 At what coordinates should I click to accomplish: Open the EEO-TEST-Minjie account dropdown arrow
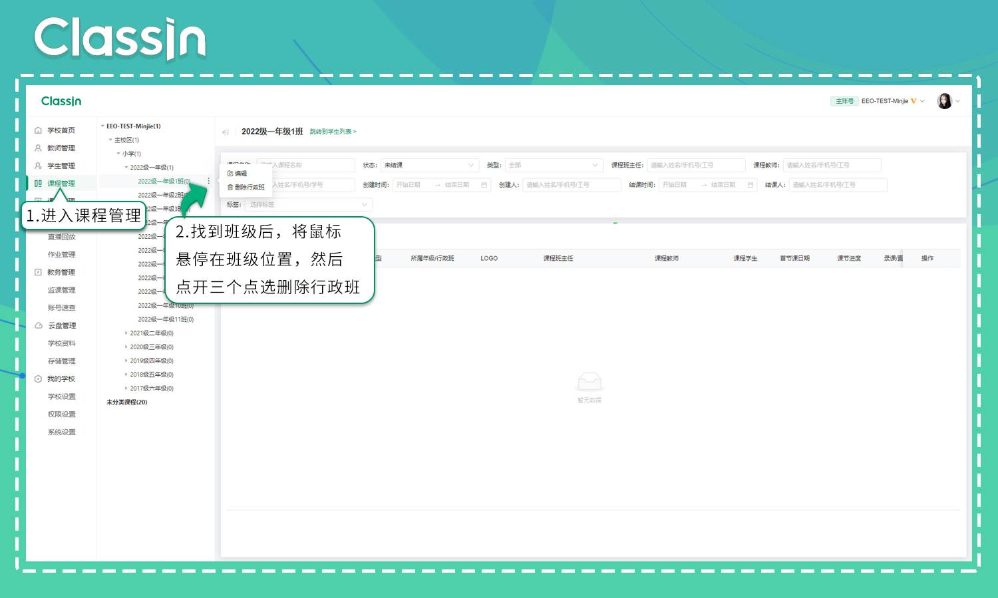click(922, 101)
